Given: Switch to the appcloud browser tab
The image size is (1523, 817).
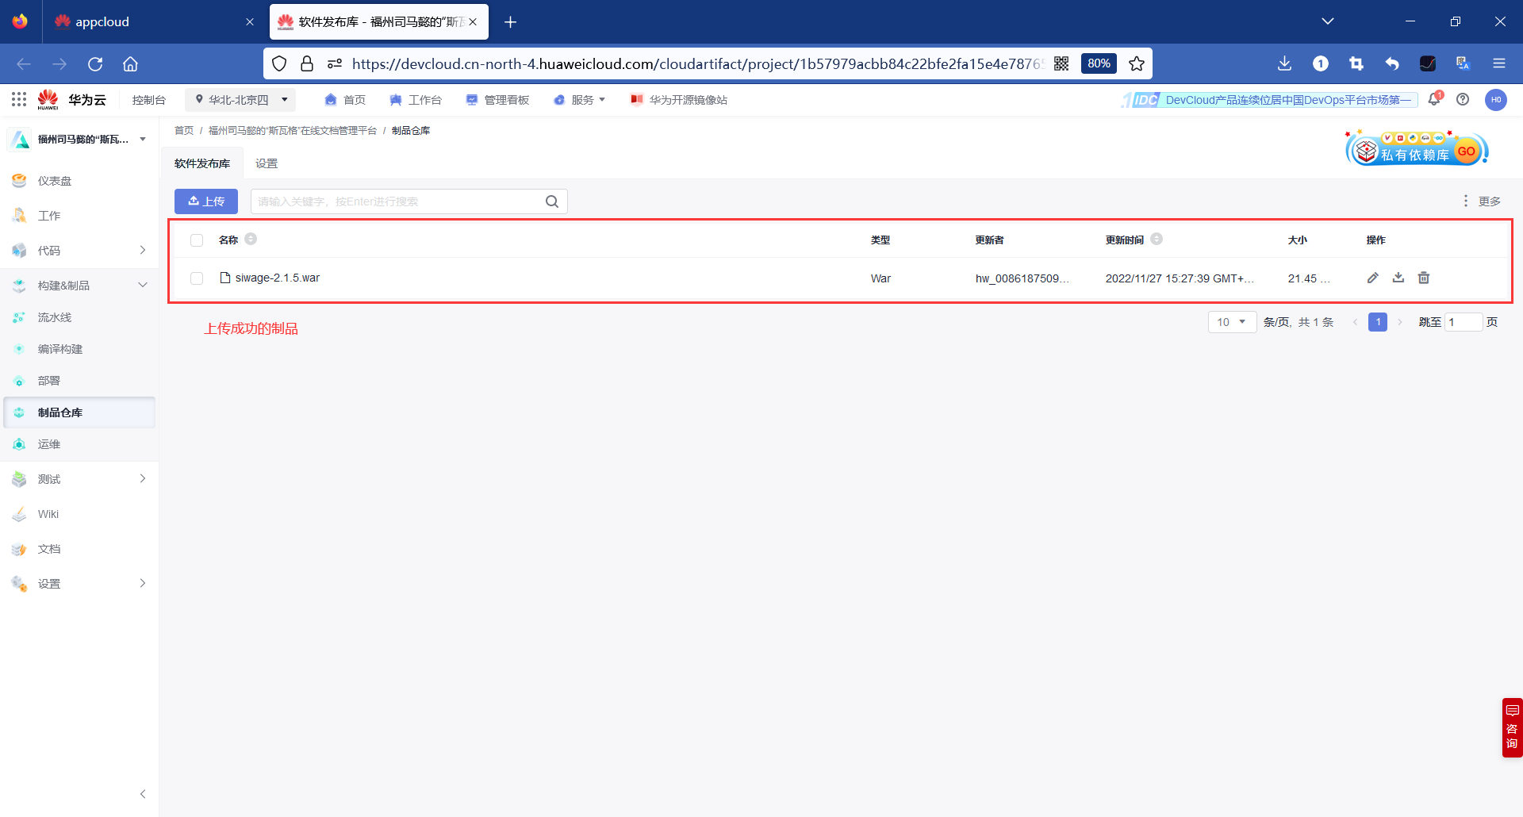Looking at the screenshot, I should point(155,22).
